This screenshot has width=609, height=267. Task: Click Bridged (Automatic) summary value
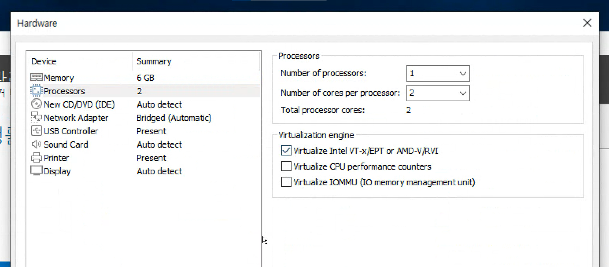[174, 118]
